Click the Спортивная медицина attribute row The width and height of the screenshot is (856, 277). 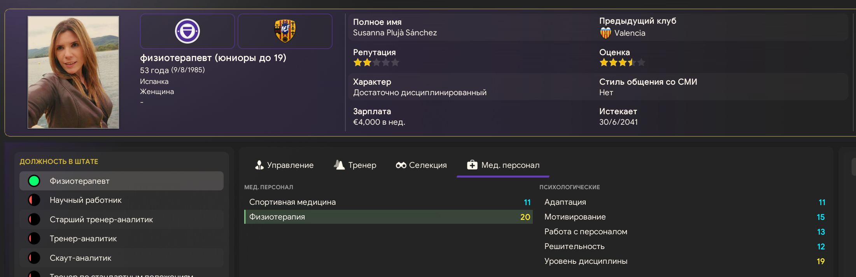point(388,202)
